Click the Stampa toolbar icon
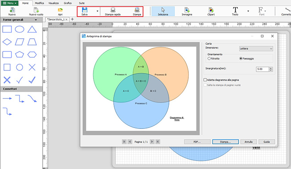The height and width of the screenshot is (169, 291). [x=137, y=11]
